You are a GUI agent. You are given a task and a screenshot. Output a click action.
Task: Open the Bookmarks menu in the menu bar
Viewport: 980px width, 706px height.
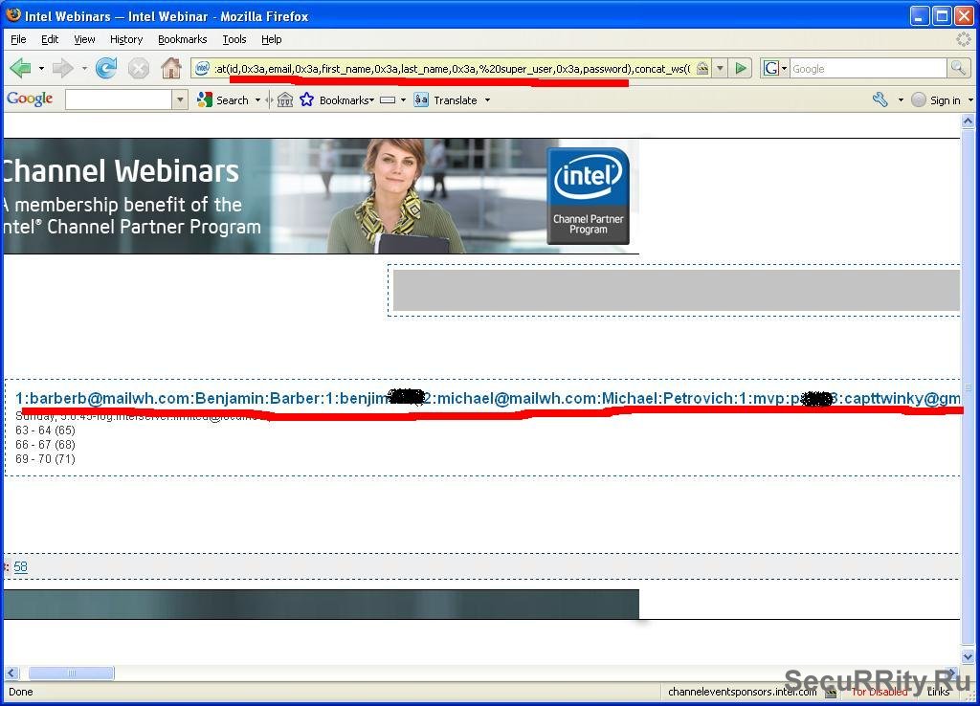[x=183, y=39]
